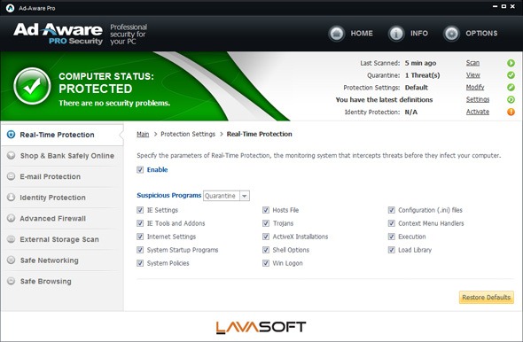Click the definitions Settings link
The height and width of the screenshot is (342, 523).
478,99
